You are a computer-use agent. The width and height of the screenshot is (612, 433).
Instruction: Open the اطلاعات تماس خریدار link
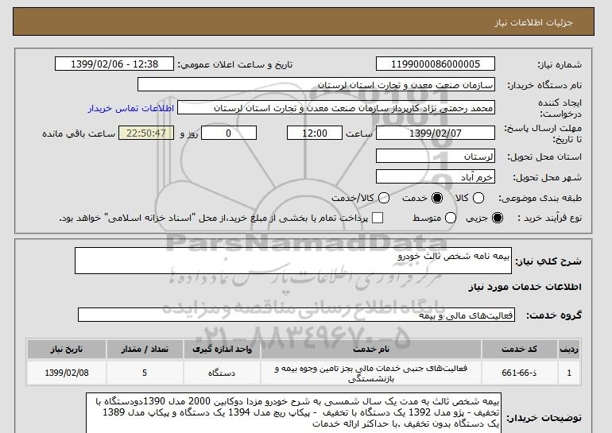click(x=131, y=108)
